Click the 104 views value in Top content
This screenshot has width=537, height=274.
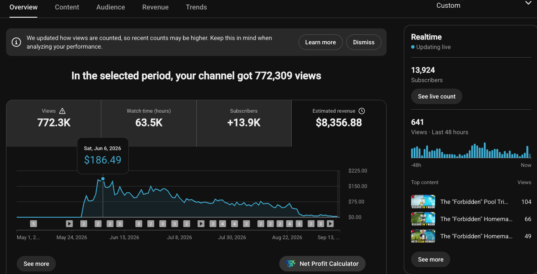pos(526,202)
